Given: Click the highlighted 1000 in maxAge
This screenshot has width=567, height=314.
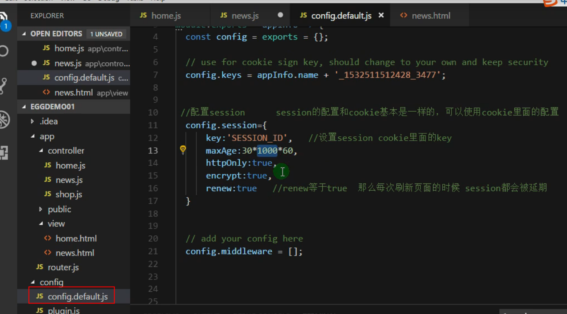Looking at the screenshot, I should [267, 150].
